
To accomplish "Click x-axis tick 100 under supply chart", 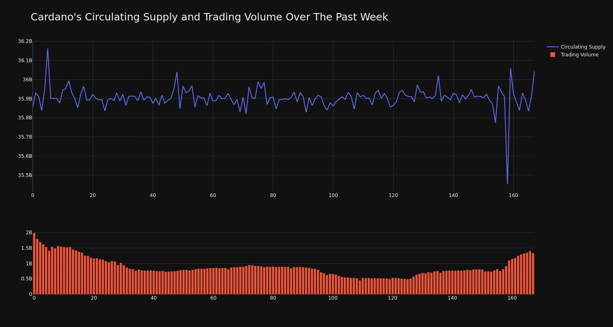I will (333, 195).
